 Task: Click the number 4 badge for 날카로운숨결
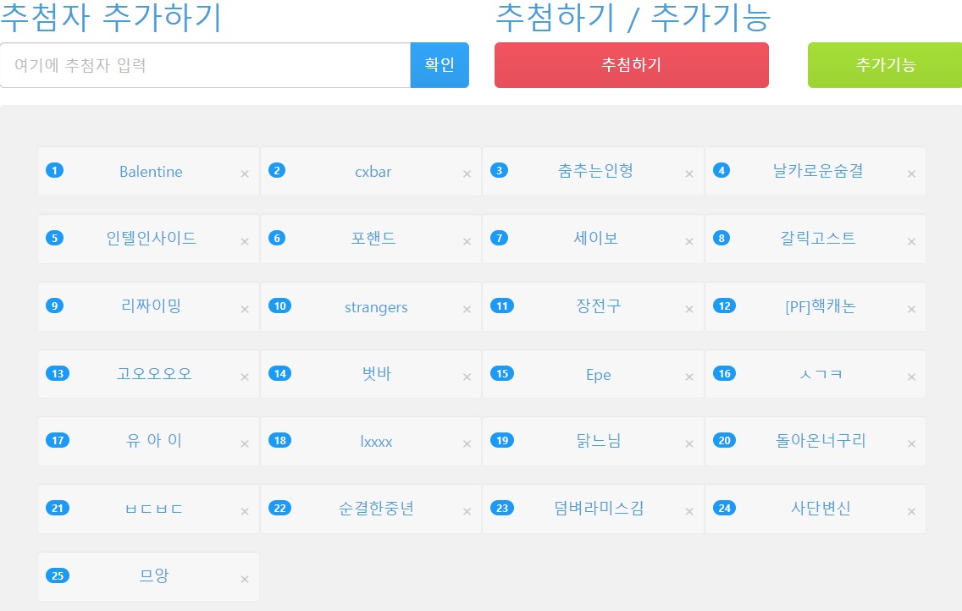[x=721, y=171]
